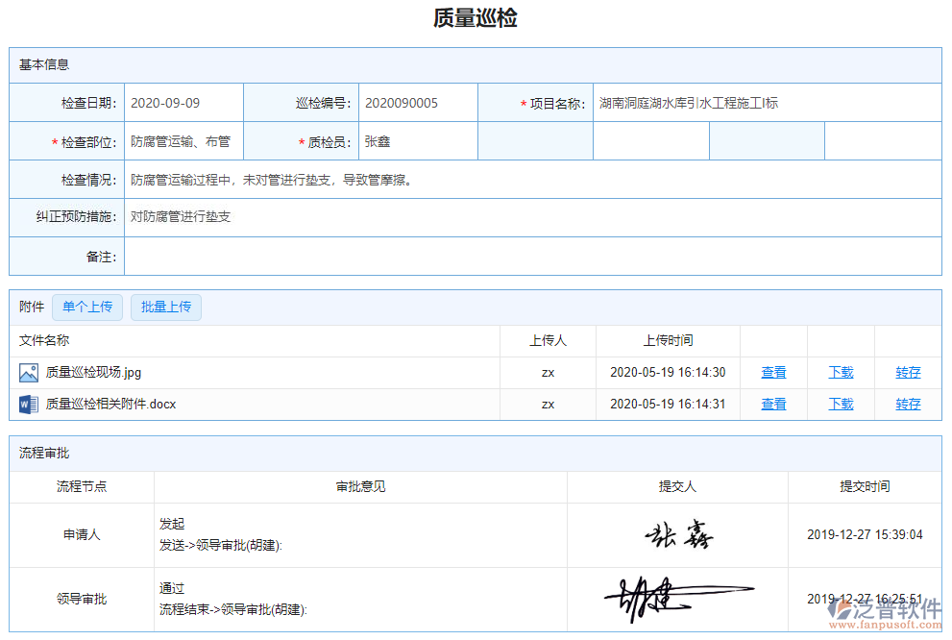The height and width of the screenshot is (640, 952).
Task: Click the 单个上传 upload button
Action: pyautogui.click(x=86, y=307)
